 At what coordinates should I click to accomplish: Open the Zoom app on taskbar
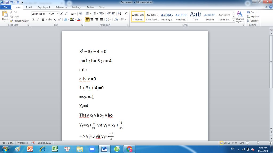(x=92, y=149)
